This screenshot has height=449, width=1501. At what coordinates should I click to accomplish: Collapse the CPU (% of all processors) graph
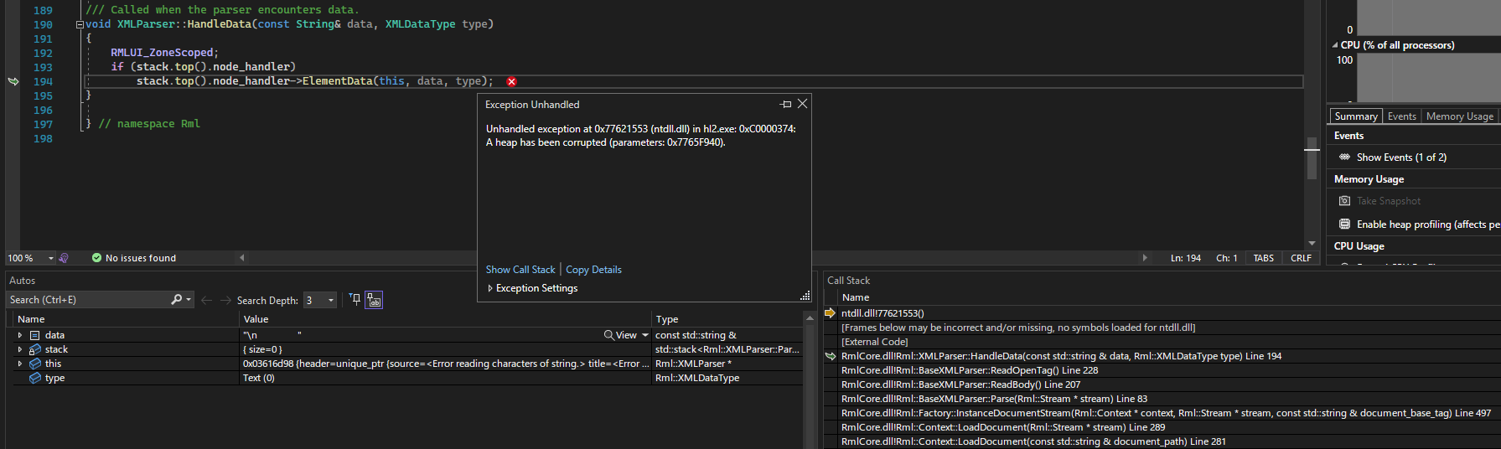point(1334,45)
